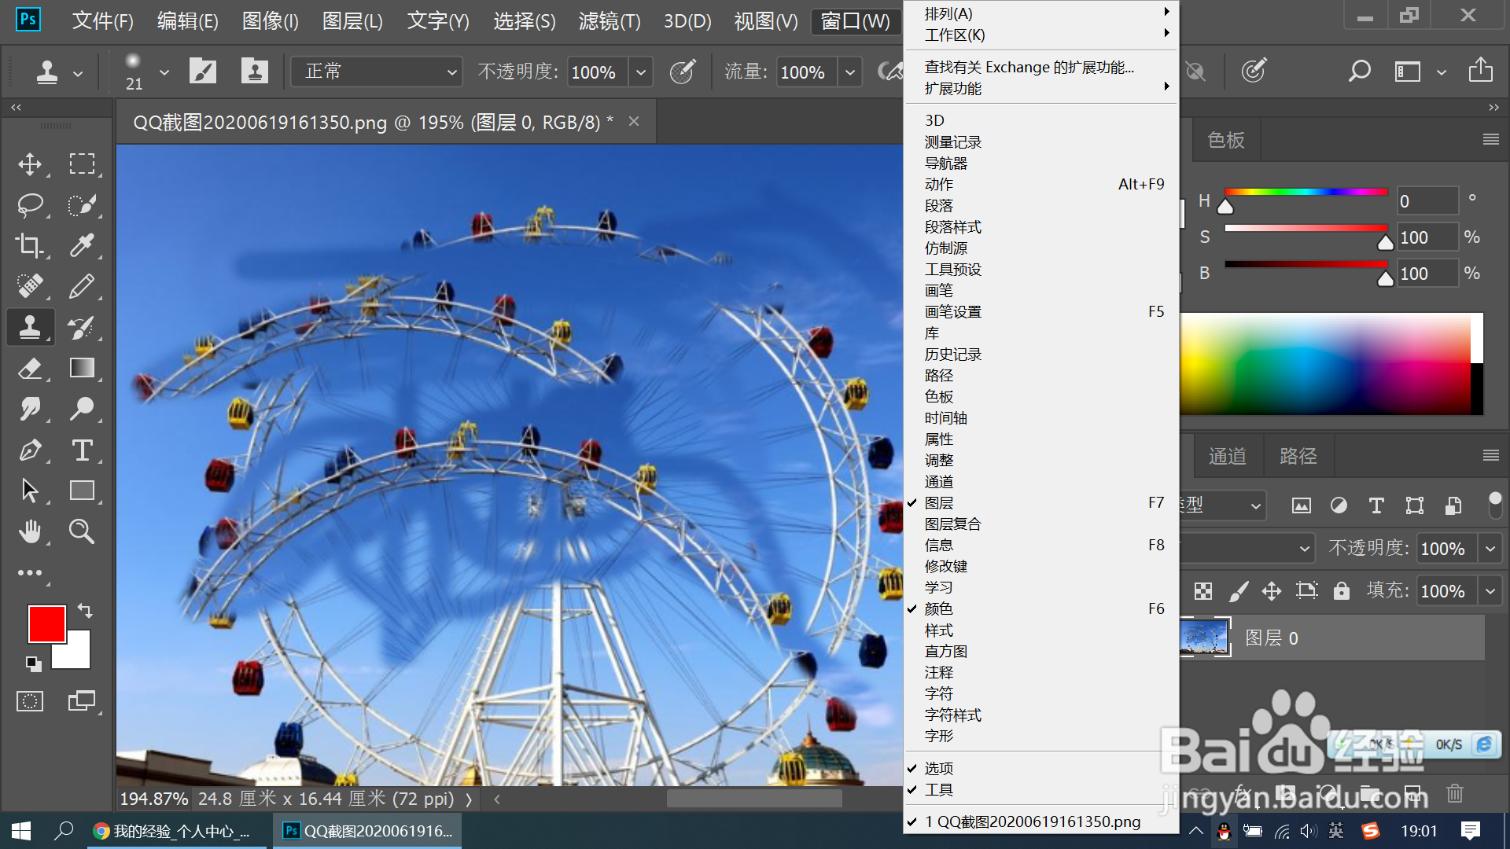This screenshot has width=1510, height=849.
Task: Click the zoom percentage field 194.87%
Action: click(x=153, y=799)
